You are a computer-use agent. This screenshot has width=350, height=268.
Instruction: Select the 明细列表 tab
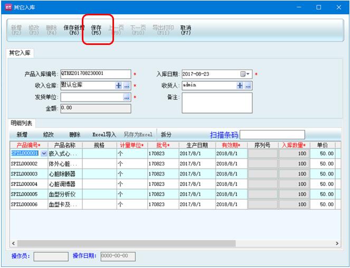pyautogui.click(x=22, y=123)
